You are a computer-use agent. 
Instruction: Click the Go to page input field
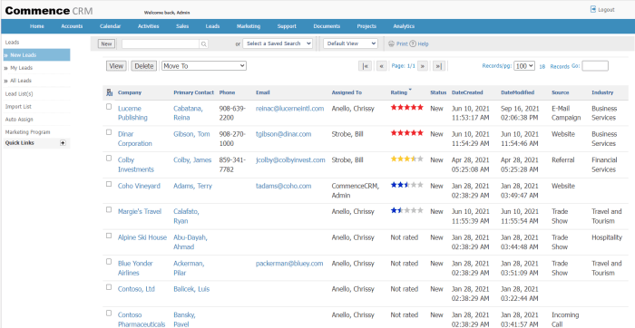point(595,66)
